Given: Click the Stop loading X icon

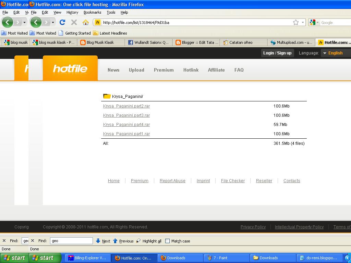Looking at the screenshot, I should [74, 22].
